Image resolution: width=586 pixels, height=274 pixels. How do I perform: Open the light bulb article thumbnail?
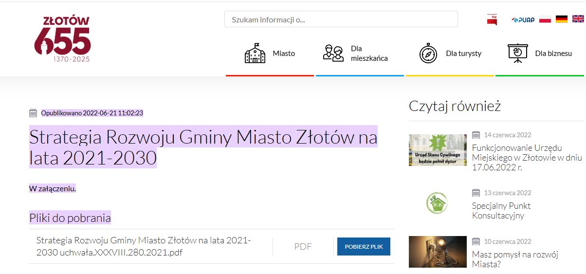pyautogui.click(x=438, y=252)
